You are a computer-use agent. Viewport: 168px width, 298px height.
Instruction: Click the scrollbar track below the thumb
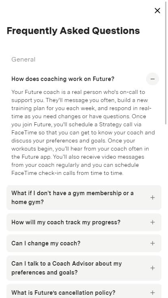(166, 209)
